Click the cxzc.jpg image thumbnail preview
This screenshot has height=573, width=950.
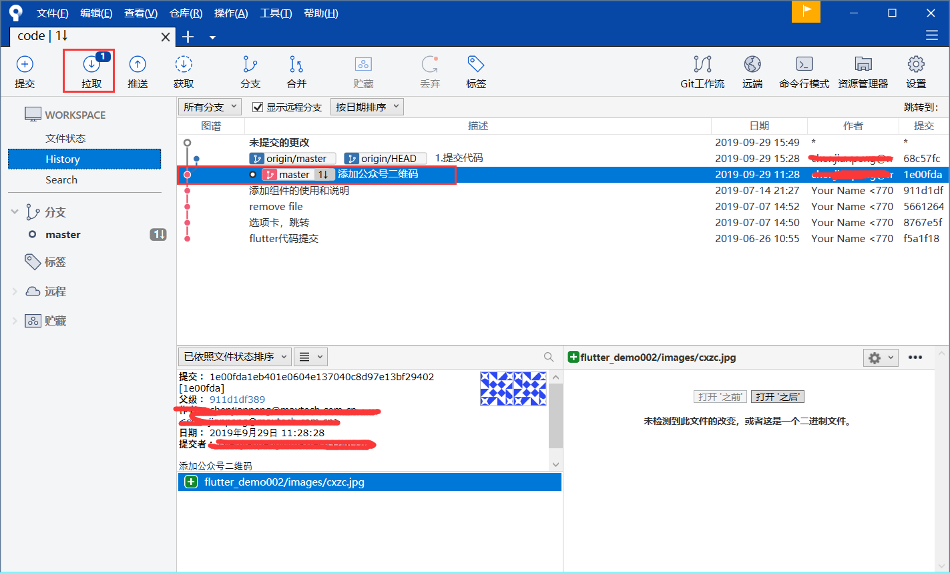tap(513, 388)
